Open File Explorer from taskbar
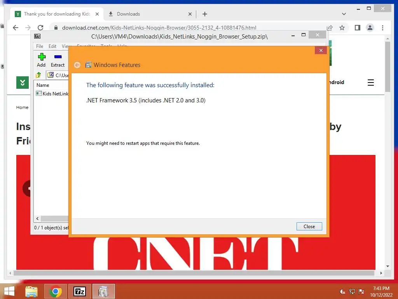Image resolution: width=398 pixels, height=299 pixels. coord(31,291)
